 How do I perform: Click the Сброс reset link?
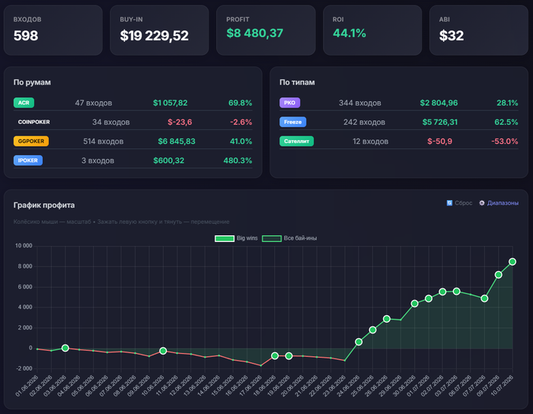coord(463,202)
